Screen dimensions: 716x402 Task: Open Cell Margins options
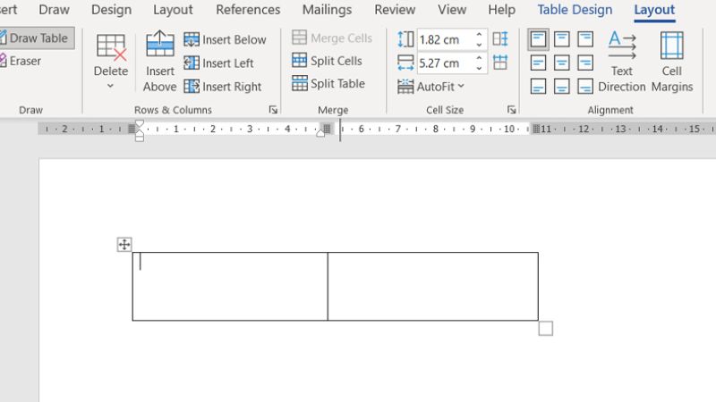tap(671, 45)
